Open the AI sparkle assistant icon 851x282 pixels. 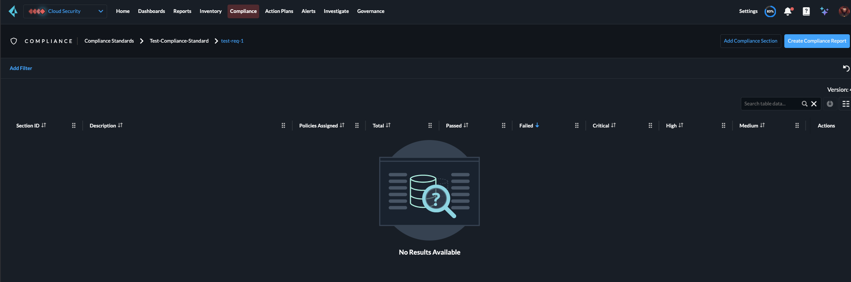(824, 11)
